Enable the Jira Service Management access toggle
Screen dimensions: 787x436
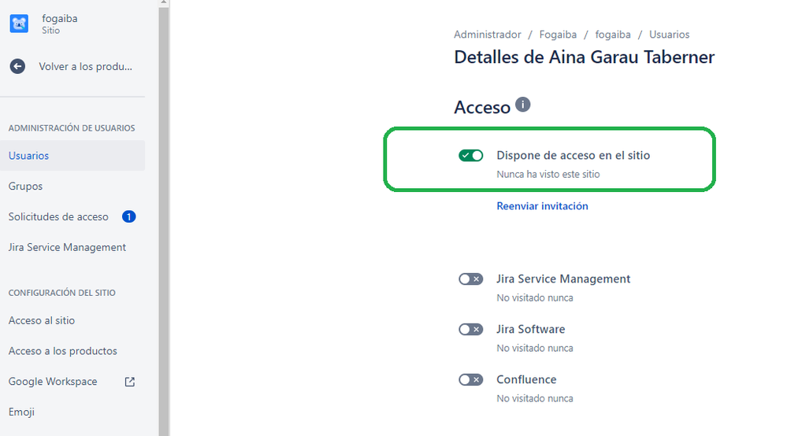pyautogui.click(x=471, y=279)
